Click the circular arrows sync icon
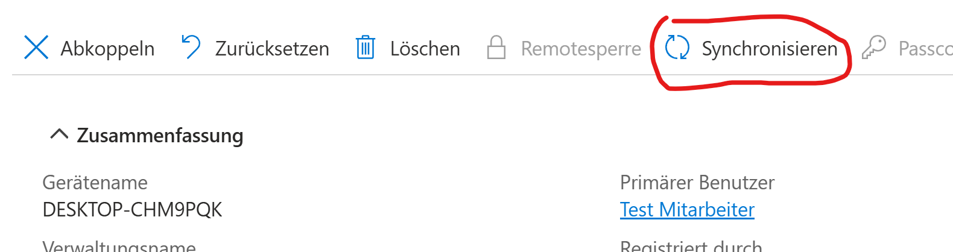Image resolution: width=953 pixels, height=252 pixels. [x=677, y=48]
